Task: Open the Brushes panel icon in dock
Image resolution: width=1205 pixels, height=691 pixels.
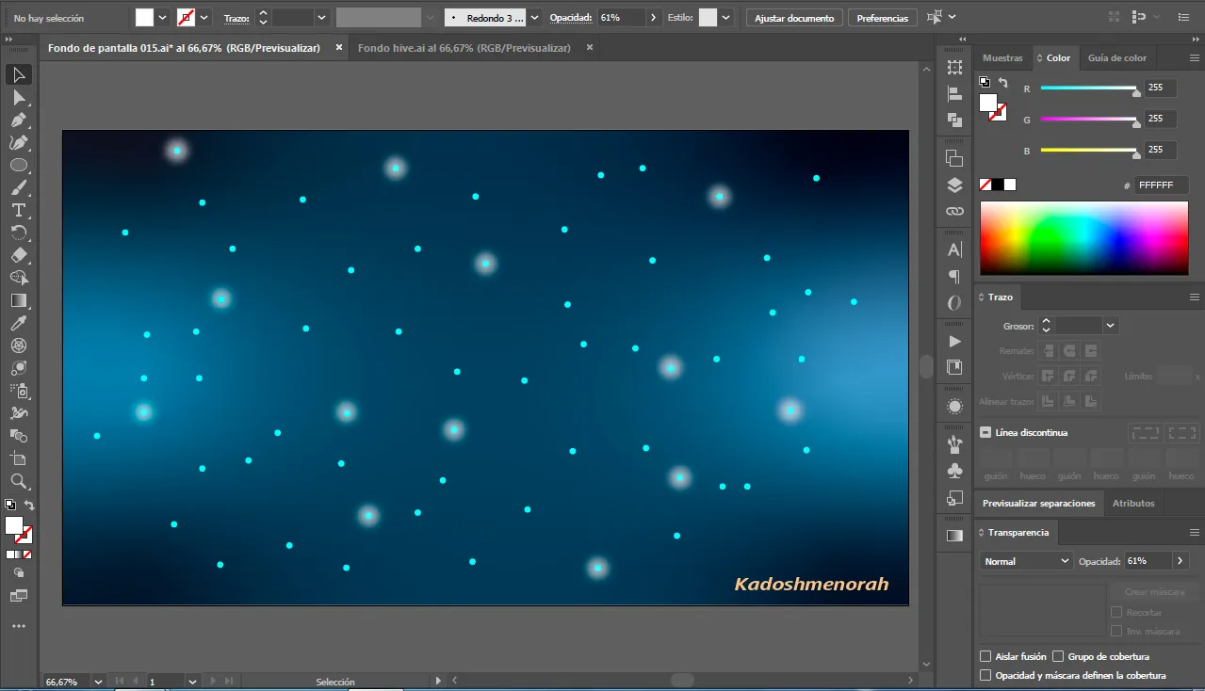Action: click(954, 444)
